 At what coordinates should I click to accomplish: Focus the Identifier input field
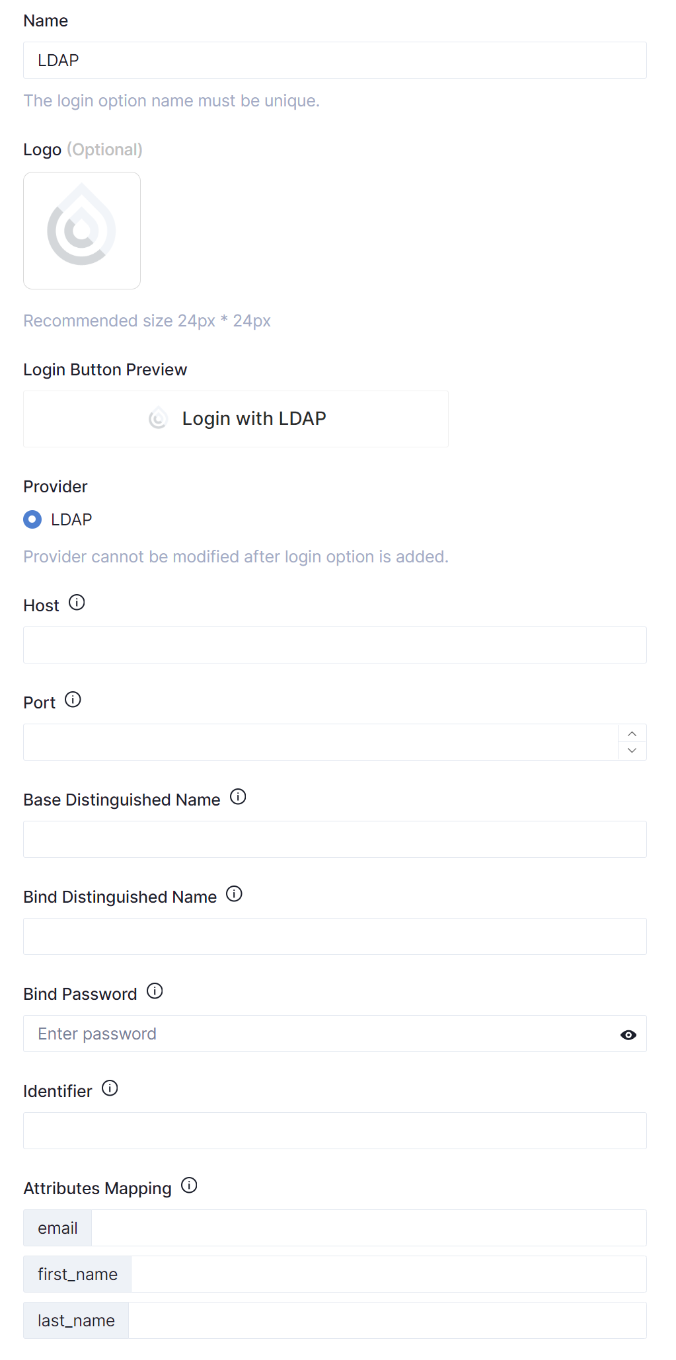(x=335, y=1131)
